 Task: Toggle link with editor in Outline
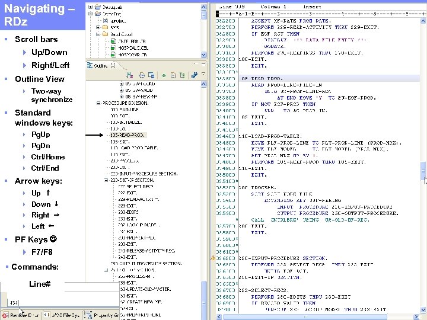click(194, 75)
